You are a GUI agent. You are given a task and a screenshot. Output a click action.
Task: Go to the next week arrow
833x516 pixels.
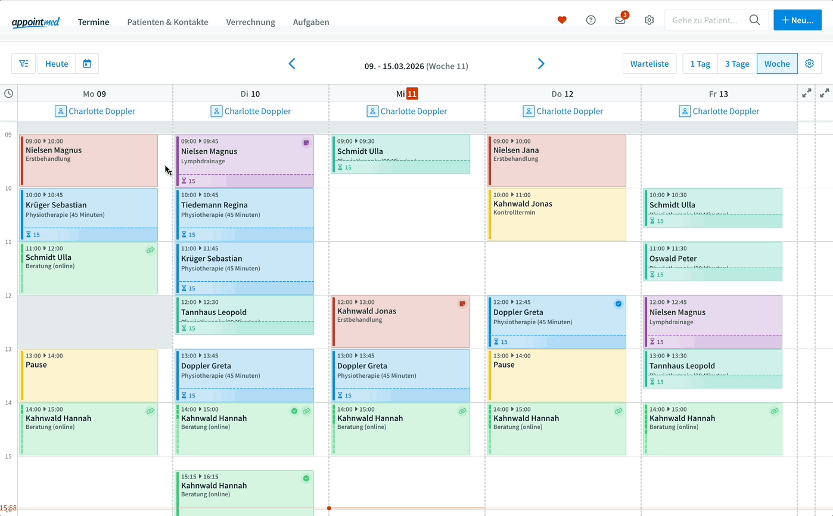coord(540,64)
